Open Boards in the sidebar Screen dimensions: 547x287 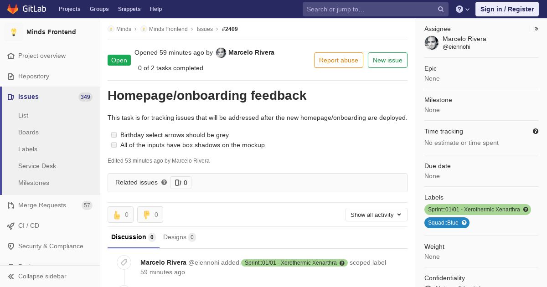click(28, 132)
